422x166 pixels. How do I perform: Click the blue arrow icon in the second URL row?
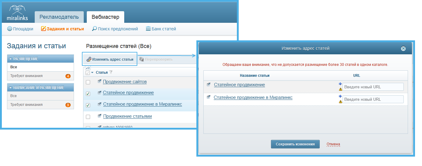click(340, 96)
